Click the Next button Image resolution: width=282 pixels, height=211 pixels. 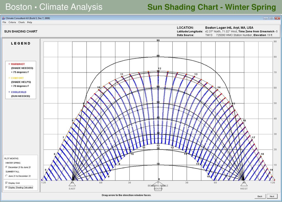pos(272,196)
